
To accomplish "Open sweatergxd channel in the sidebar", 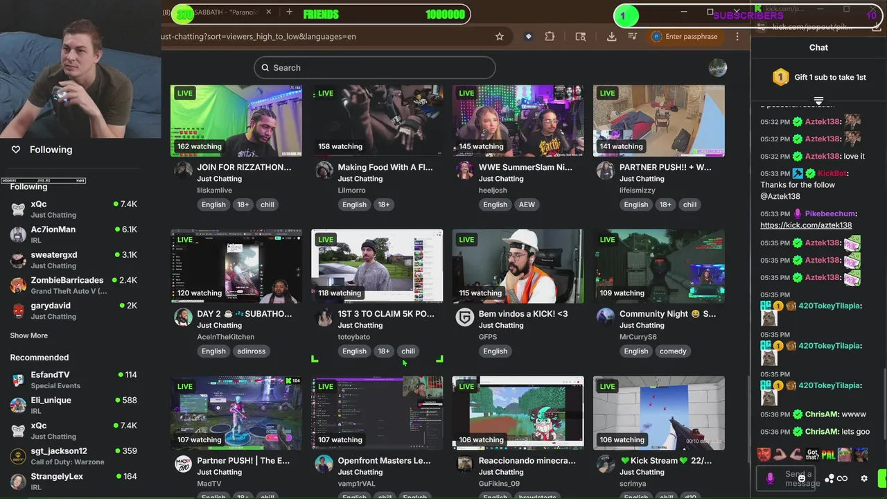I will click(x=73, y=260).
